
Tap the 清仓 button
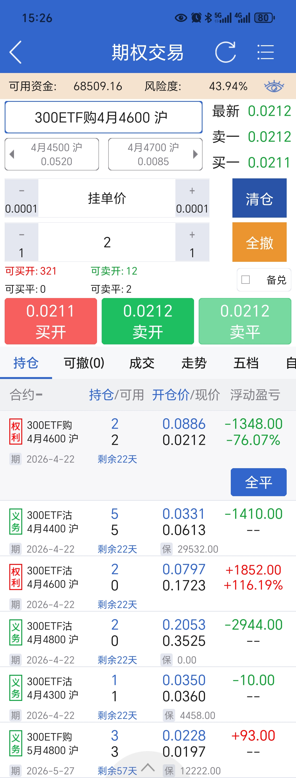[x=260, y=198]
